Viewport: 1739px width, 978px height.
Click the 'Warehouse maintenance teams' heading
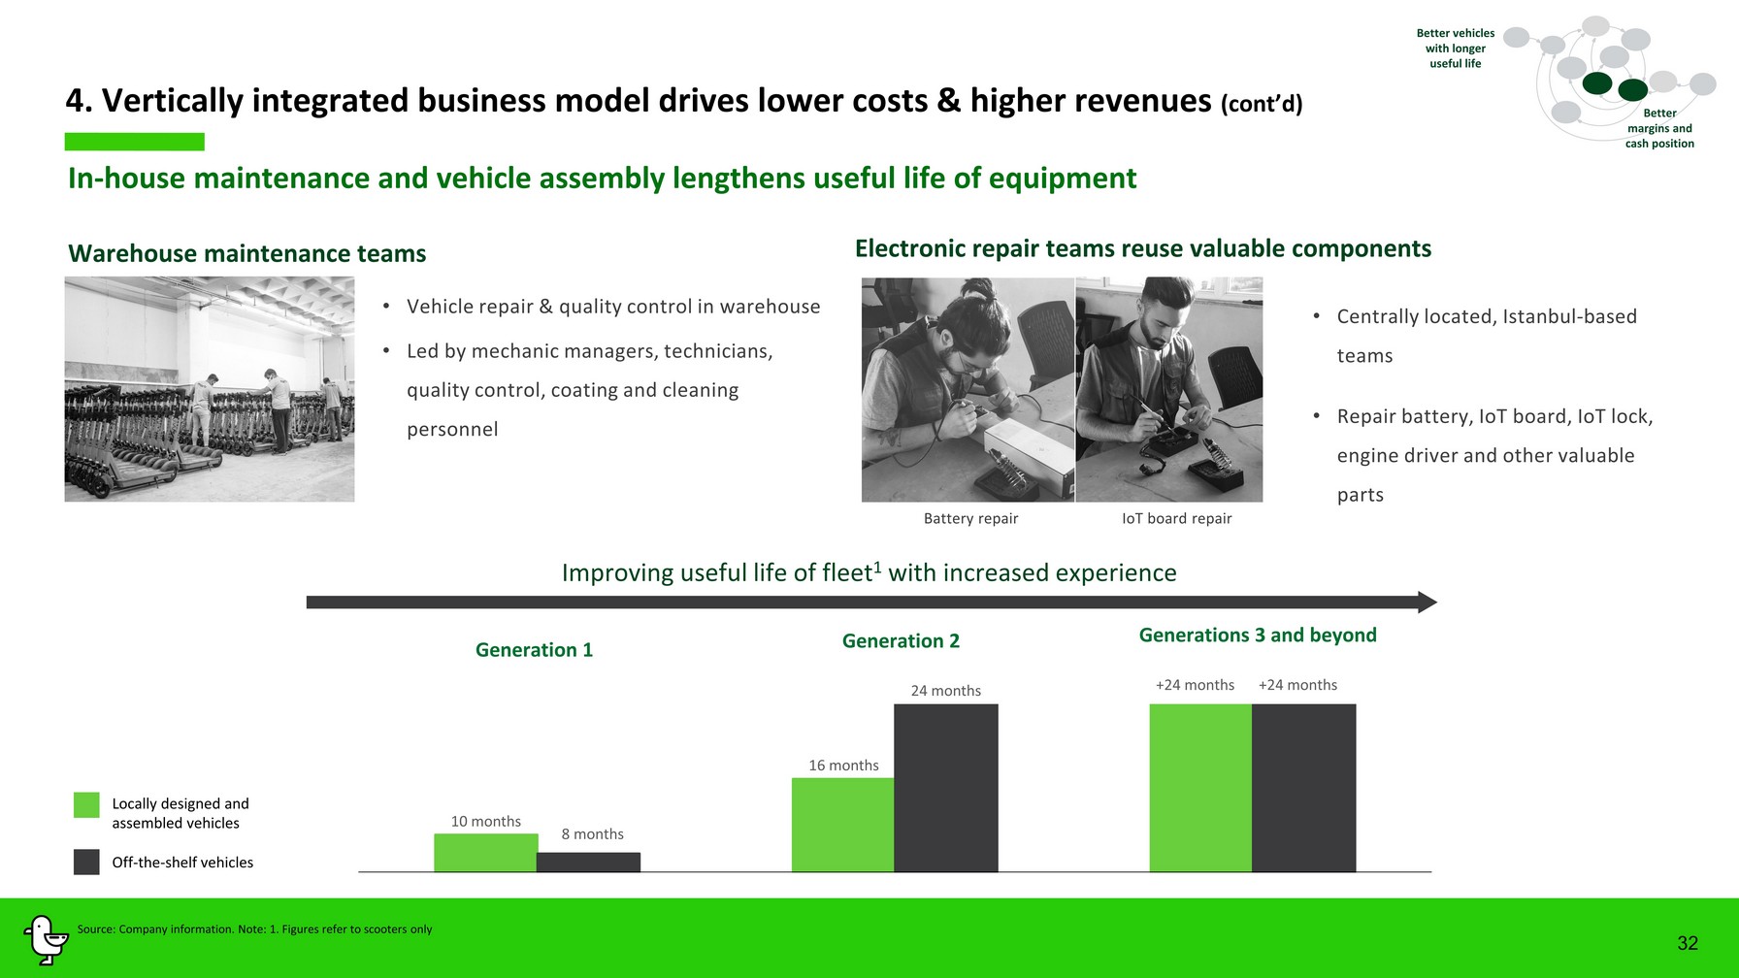pyautogui.click(x=247, y=253)
